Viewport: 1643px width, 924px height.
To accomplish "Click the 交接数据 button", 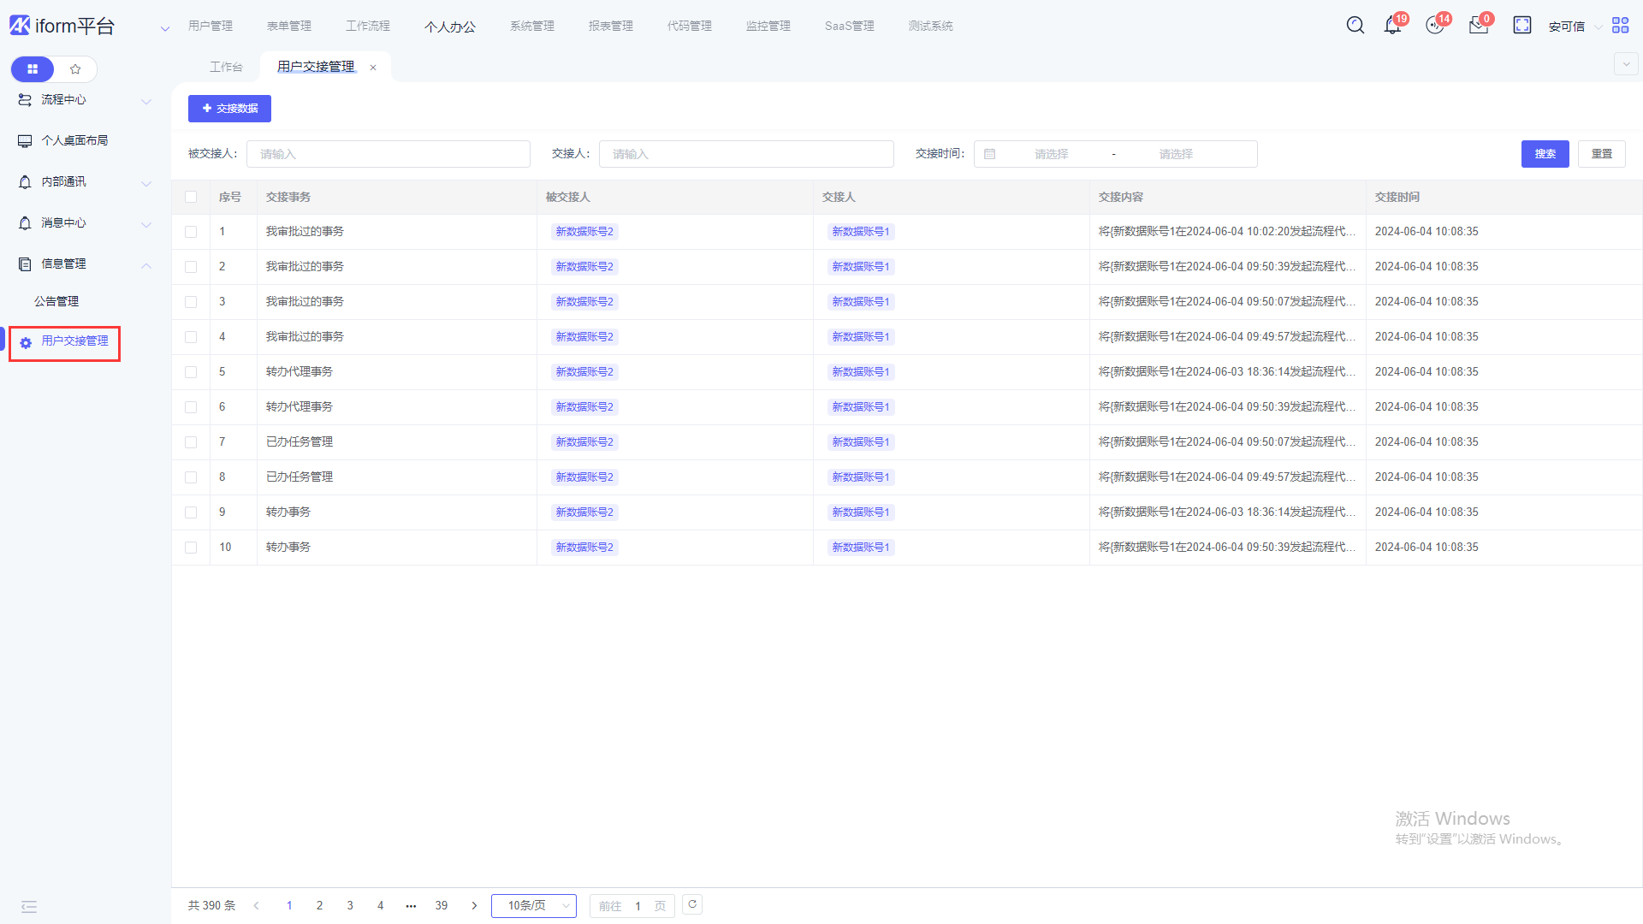I will (229, 109).
